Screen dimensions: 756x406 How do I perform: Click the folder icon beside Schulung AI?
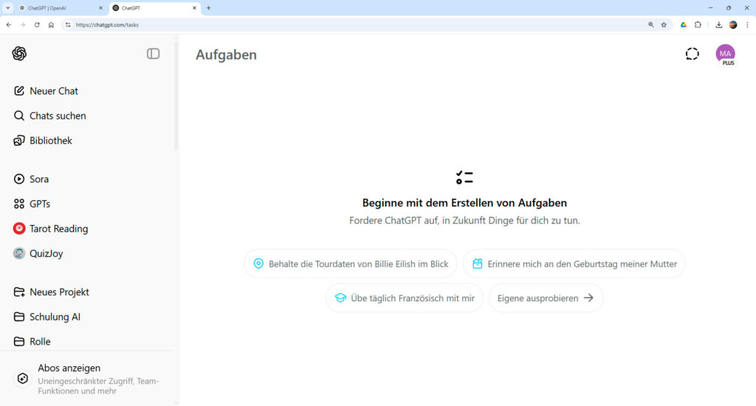[x=18, y=317]
